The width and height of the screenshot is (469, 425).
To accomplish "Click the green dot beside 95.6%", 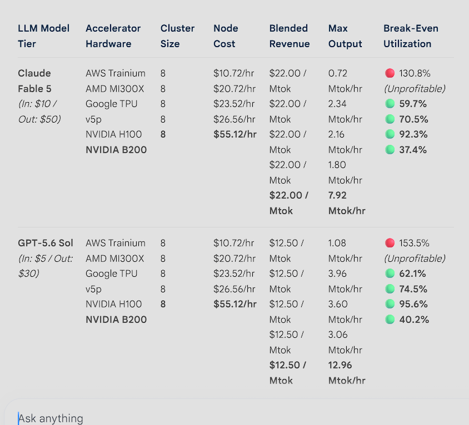I will 390,303.
